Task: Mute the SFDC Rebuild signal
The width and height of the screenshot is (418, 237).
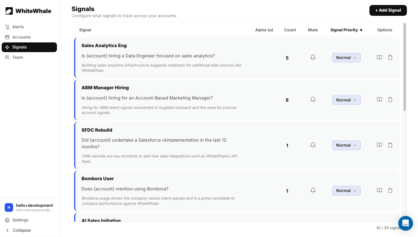Action: 313,145
